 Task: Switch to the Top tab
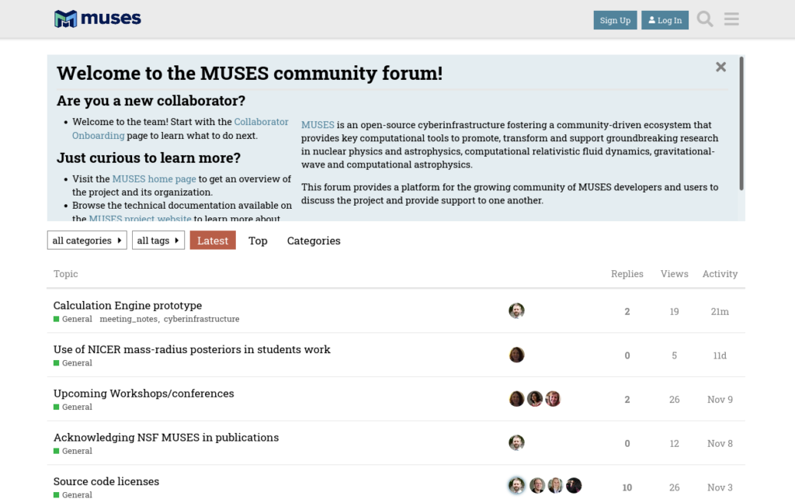(258, 241)
